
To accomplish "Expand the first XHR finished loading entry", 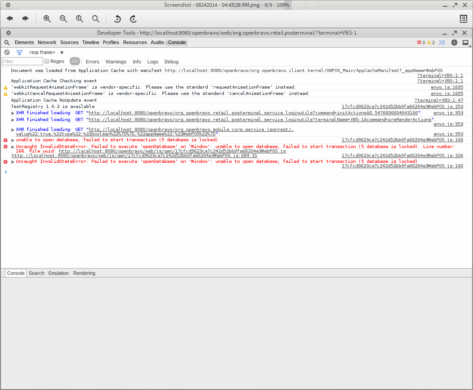I will tap(13, 113).
